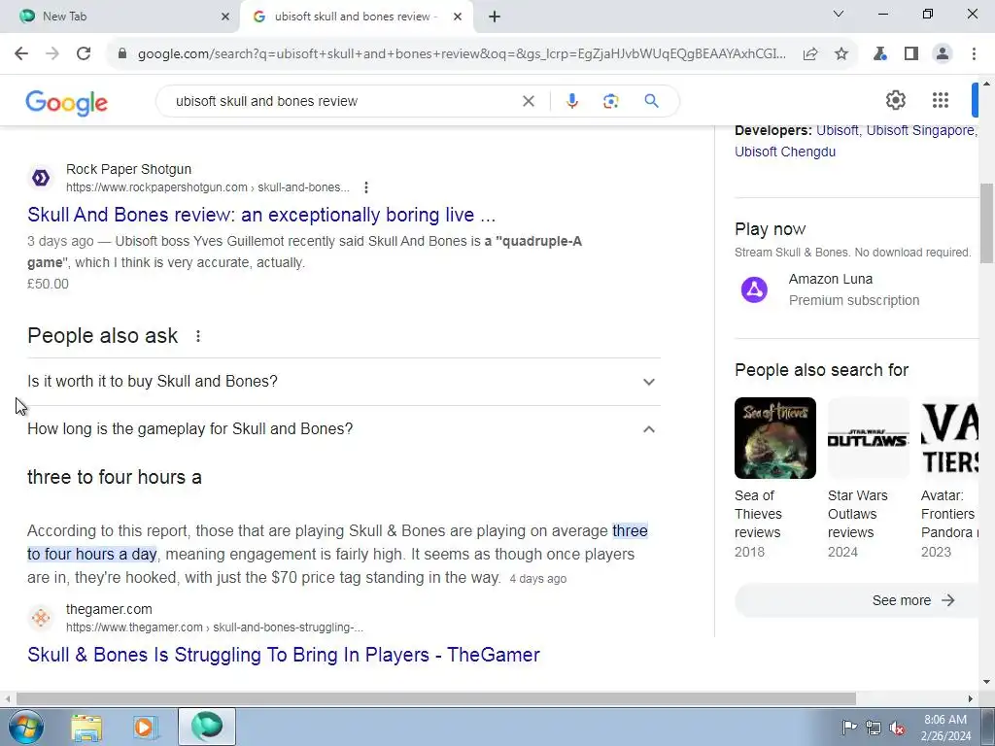This screenshot has width=995, height=746.
Task: Open the Chrome Labs flask icon
Action: click(880, 54)
